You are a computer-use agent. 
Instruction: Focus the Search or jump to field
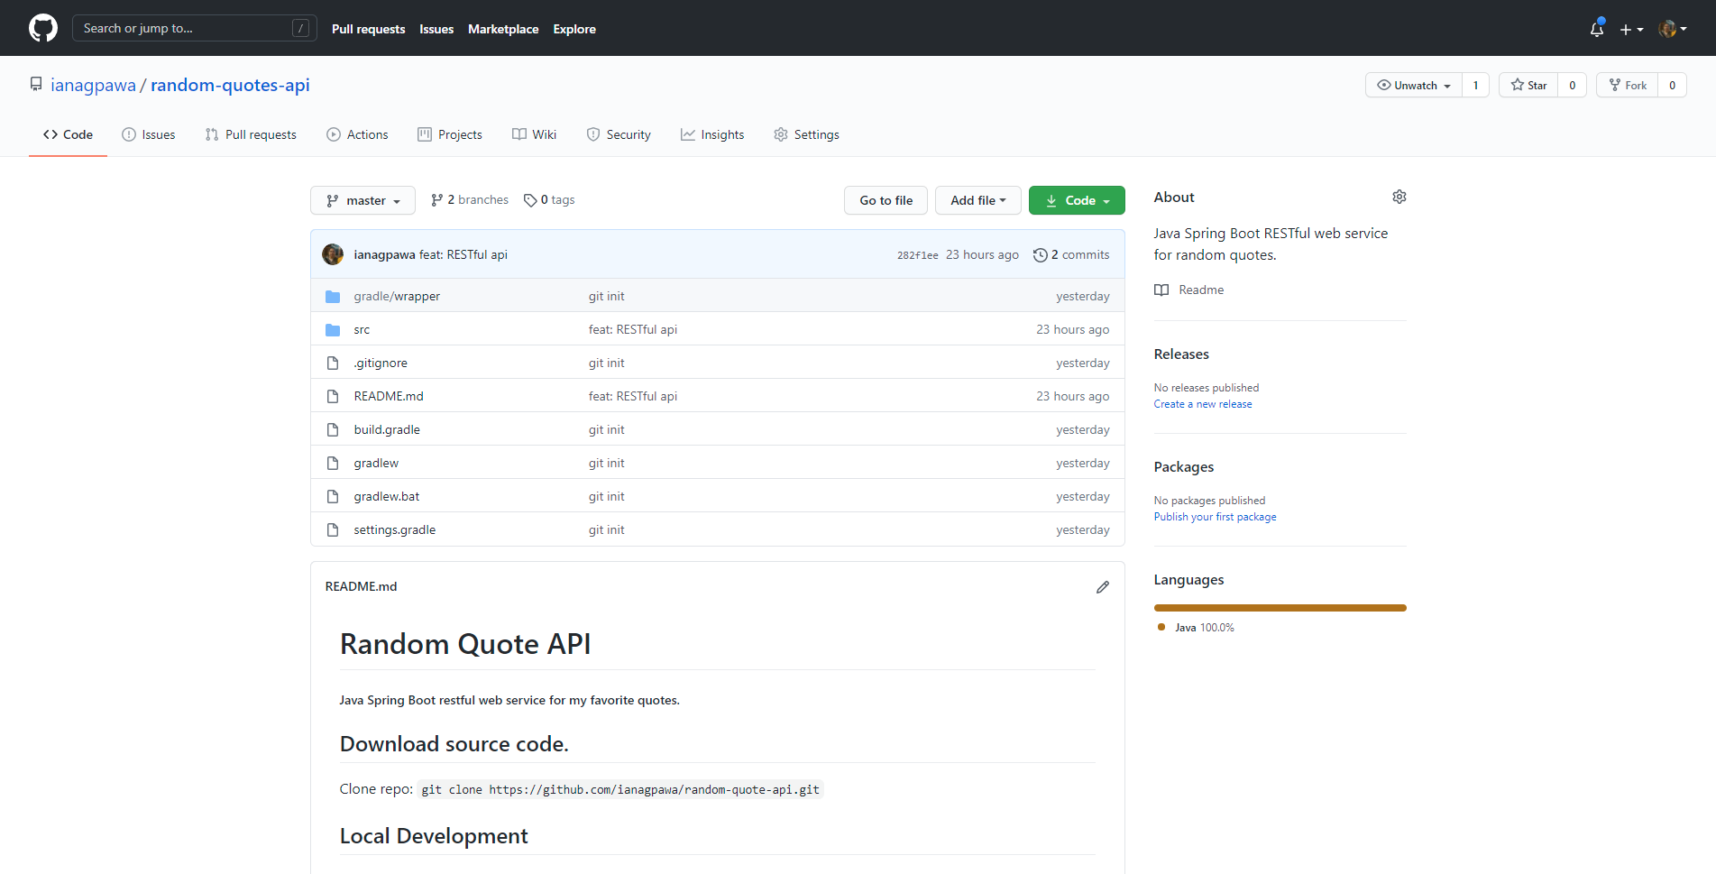pos(194,28)
